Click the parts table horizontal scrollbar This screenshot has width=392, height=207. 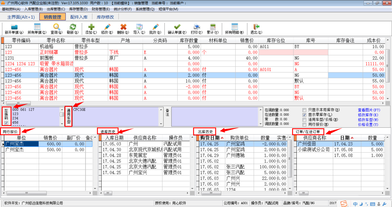(194, 103)
